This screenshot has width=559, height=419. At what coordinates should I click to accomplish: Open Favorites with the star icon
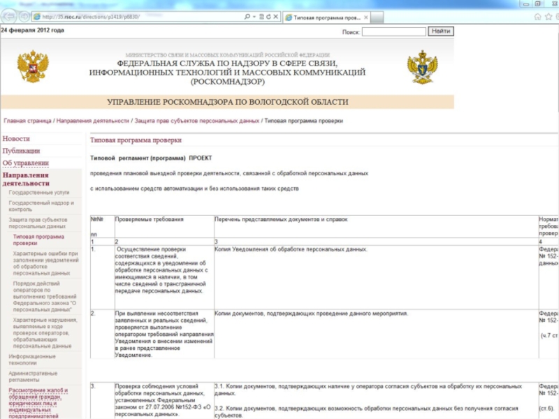click(x=549, y=17)
